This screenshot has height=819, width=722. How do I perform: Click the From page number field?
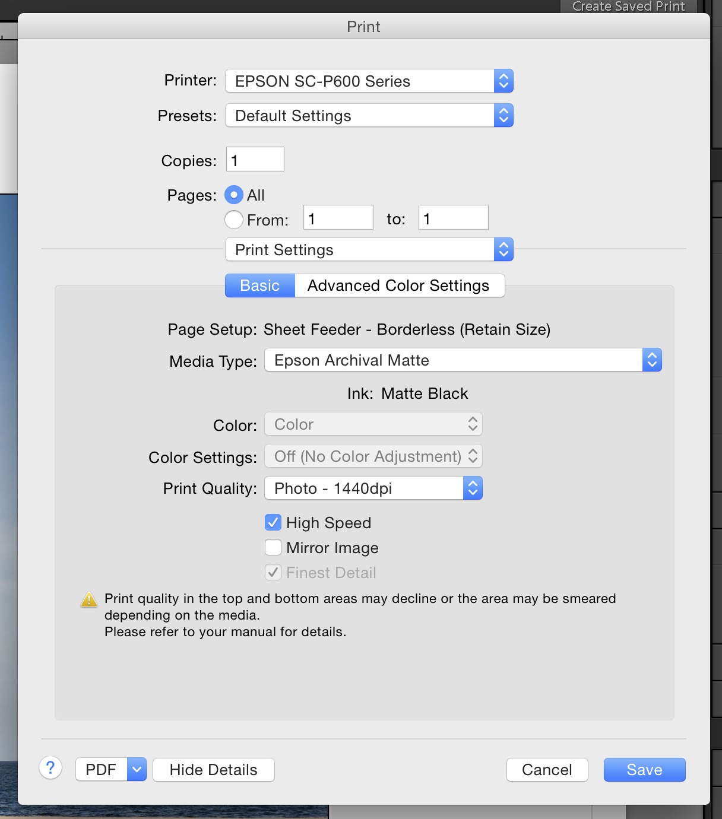coord(338,217)
